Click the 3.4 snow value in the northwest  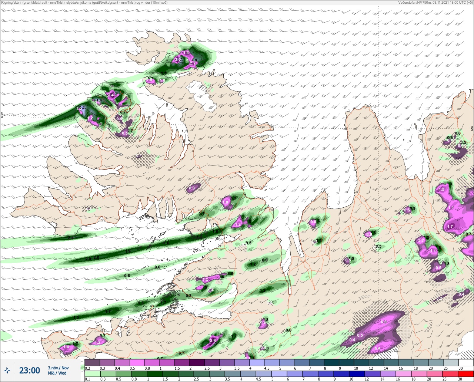(x=111, y=95)
